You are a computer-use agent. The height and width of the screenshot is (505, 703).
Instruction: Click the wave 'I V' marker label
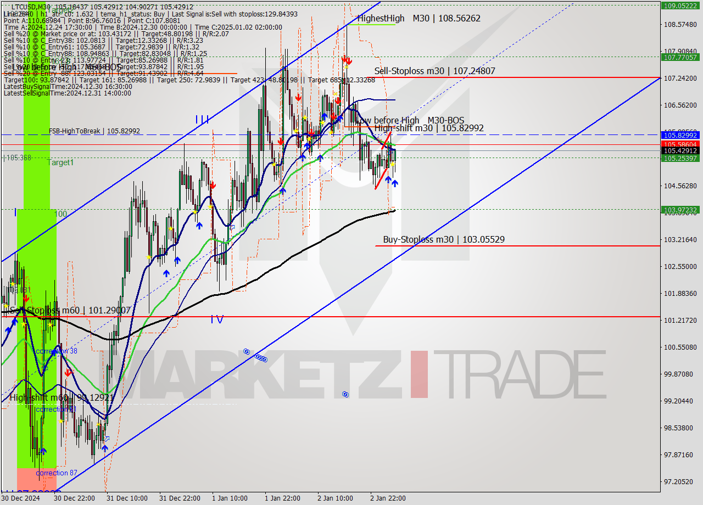pos(217,319)
